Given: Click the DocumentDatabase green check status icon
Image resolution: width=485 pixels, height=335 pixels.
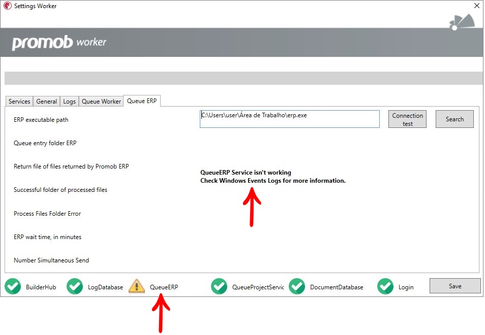Looking at the screenshot, I should [x=297, y=286].
